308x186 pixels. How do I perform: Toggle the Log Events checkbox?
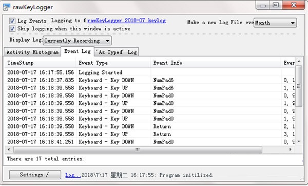(x=12, y=21)
